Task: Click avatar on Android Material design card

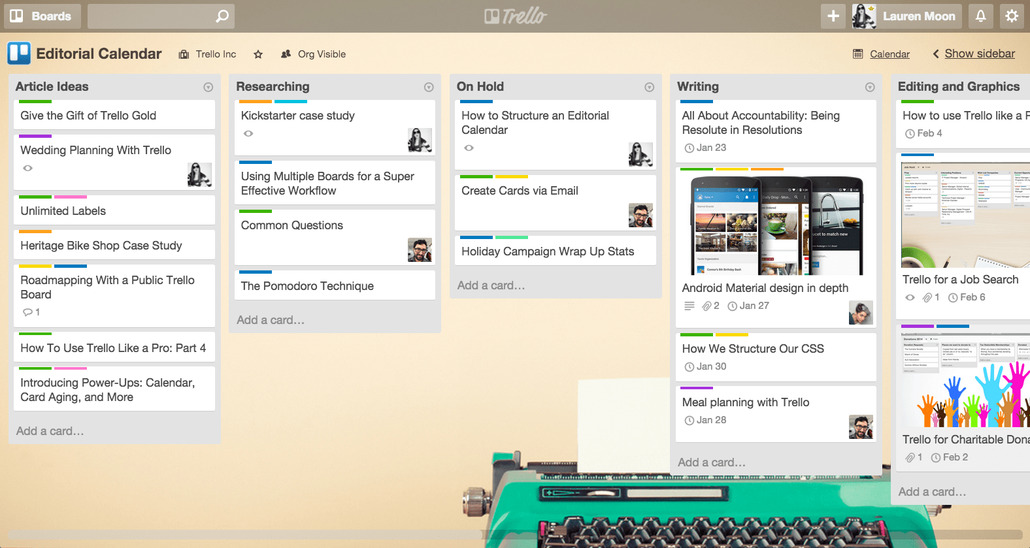Action: 861,312
